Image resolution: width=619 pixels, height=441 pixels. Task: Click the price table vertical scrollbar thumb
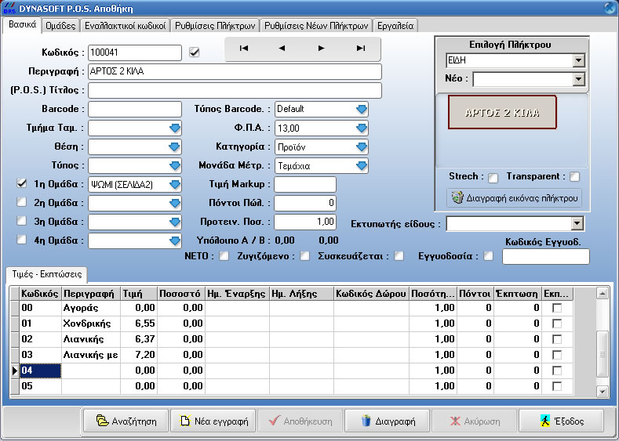[x=602, y=354]
